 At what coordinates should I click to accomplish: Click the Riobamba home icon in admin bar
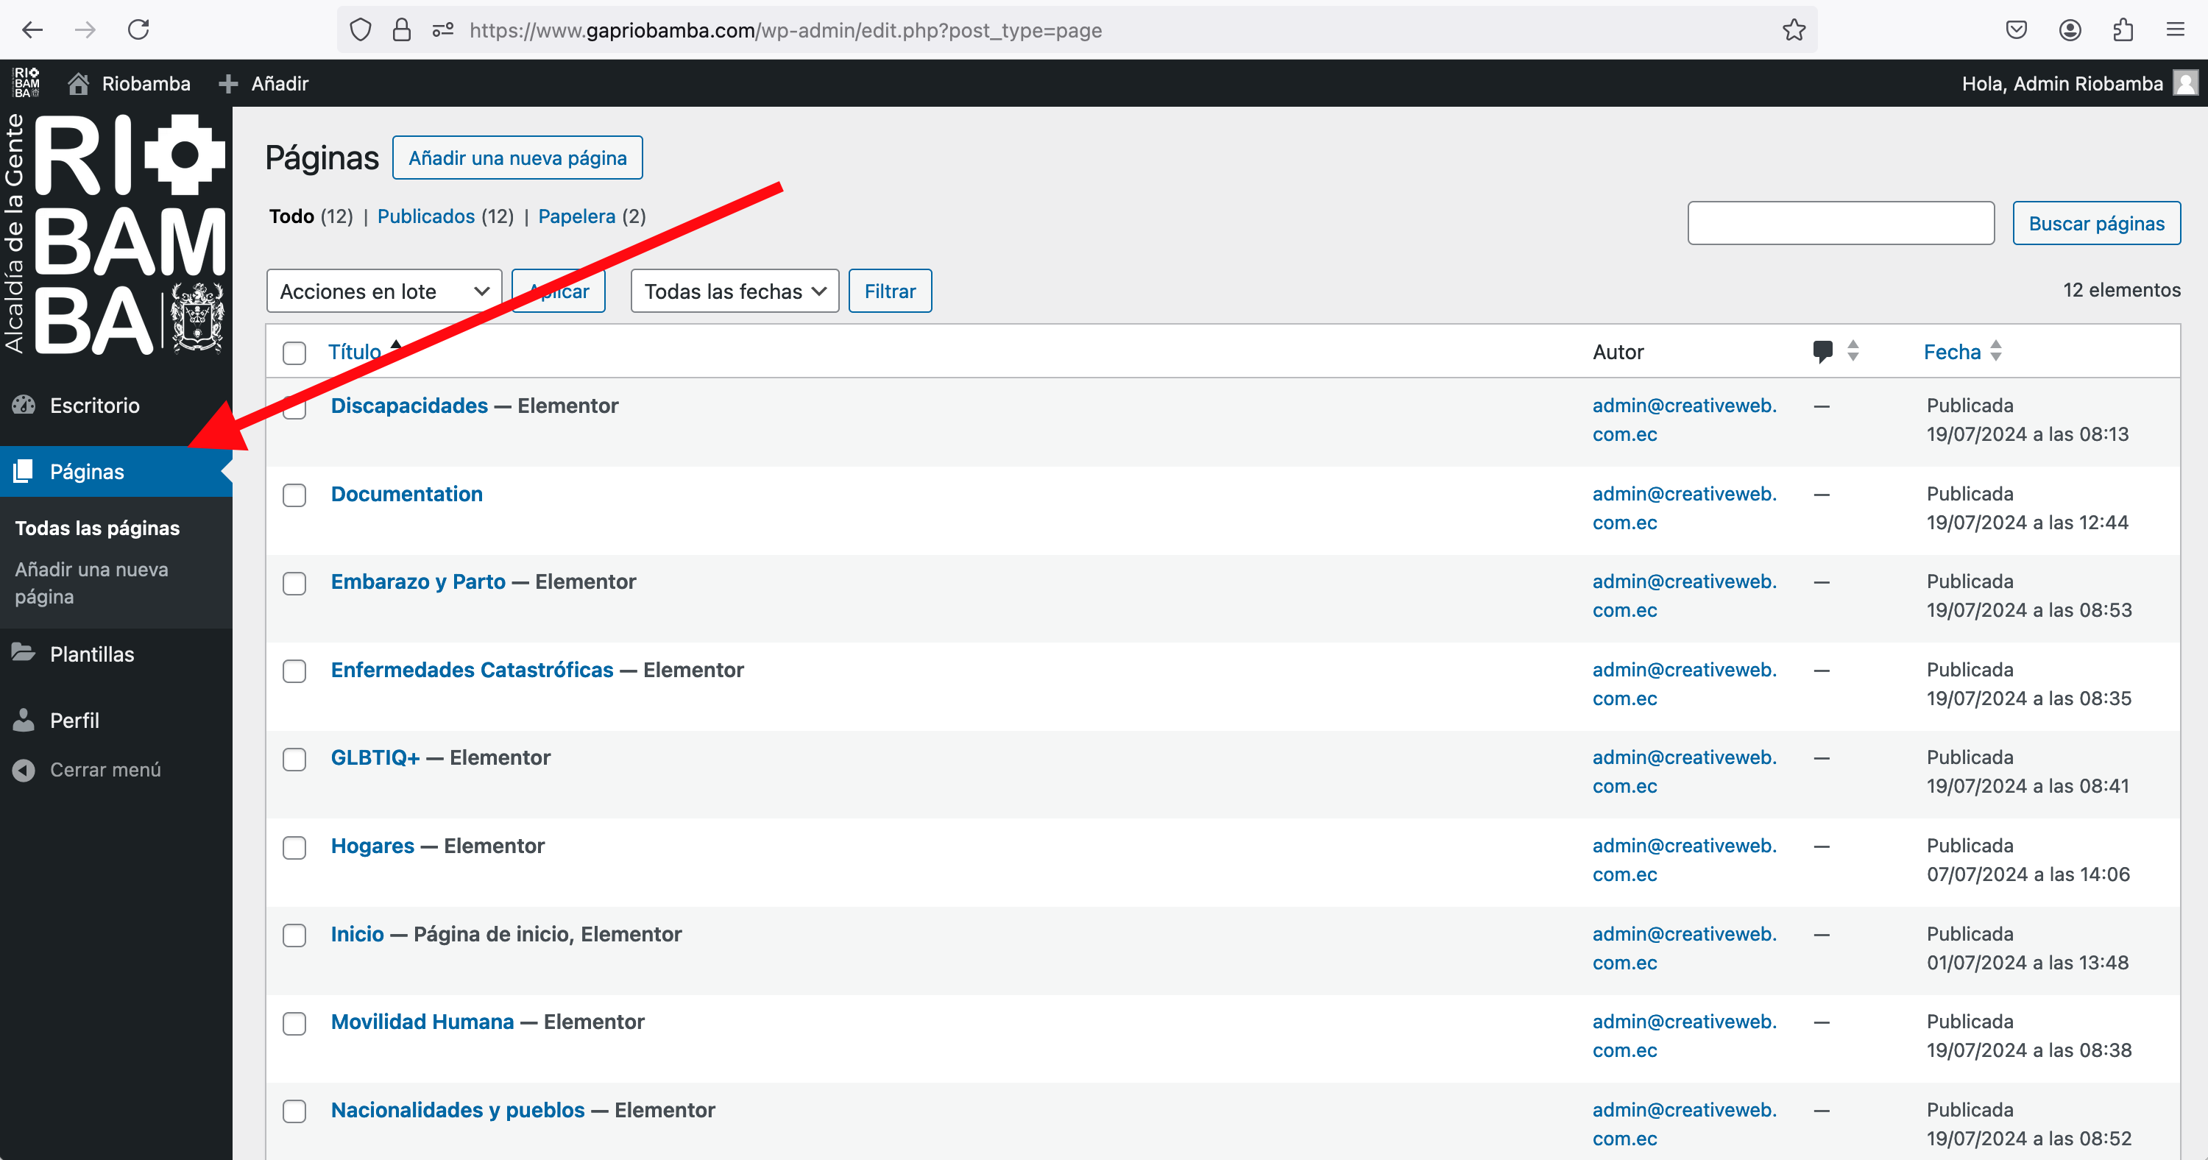point(79,83)
